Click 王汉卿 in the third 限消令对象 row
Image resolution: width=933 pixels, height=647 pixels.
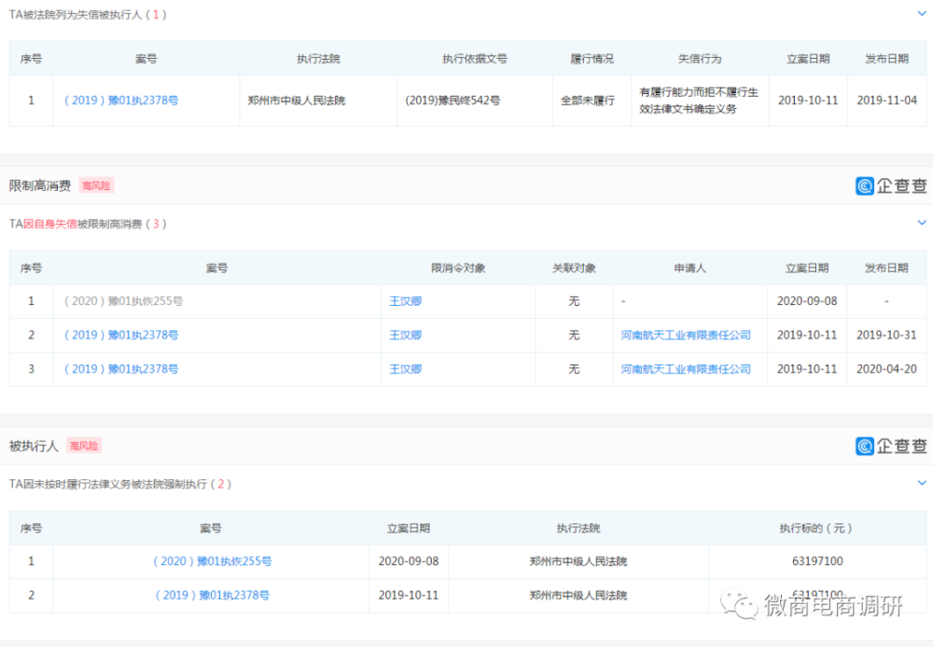405,368
